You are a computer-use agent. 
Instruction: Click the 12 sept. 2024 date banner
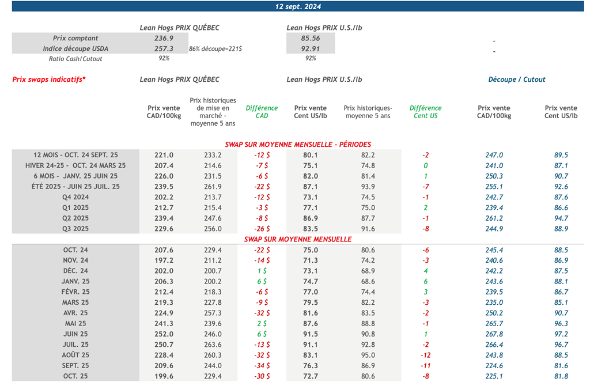[x=298, y=7]
